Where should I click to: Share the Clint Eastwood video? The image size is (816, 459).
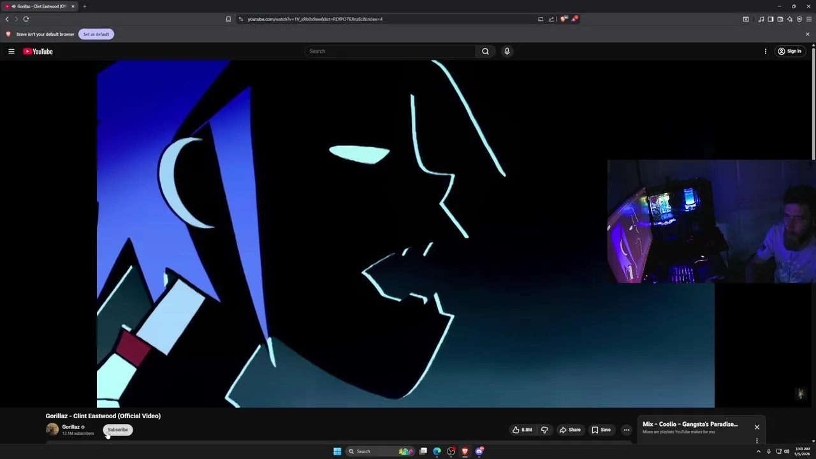point(570,430)
